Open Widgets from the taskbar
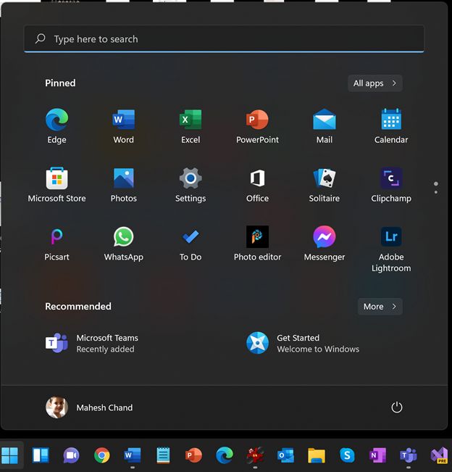The height and width of the screenshot is (472, 452). point(41,455)
